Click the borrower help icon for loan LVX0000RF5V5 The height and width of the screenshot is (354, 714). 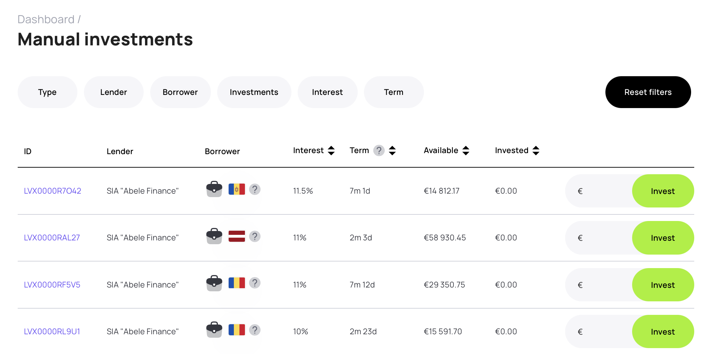[x=255, y=283]
